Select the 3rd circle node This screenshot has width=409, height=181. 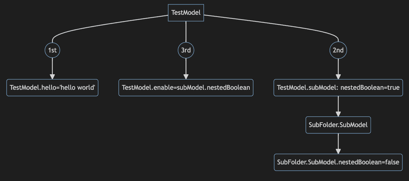click(x=186, y=50)
